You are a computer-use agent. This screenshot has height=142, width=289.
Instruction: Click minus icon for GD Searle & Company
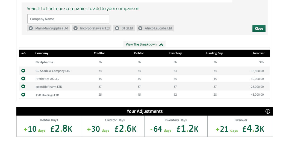(23, 71)
